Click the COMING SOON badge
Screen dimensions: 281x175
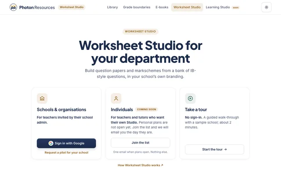(x=146, y=109)
